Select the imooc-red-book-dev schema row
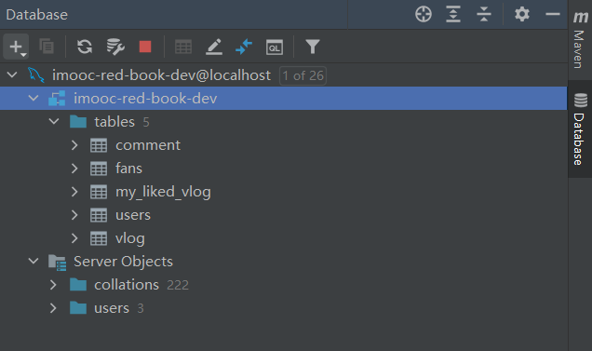The height and width of the screenshot is (351, 592). tap(283, 99)
